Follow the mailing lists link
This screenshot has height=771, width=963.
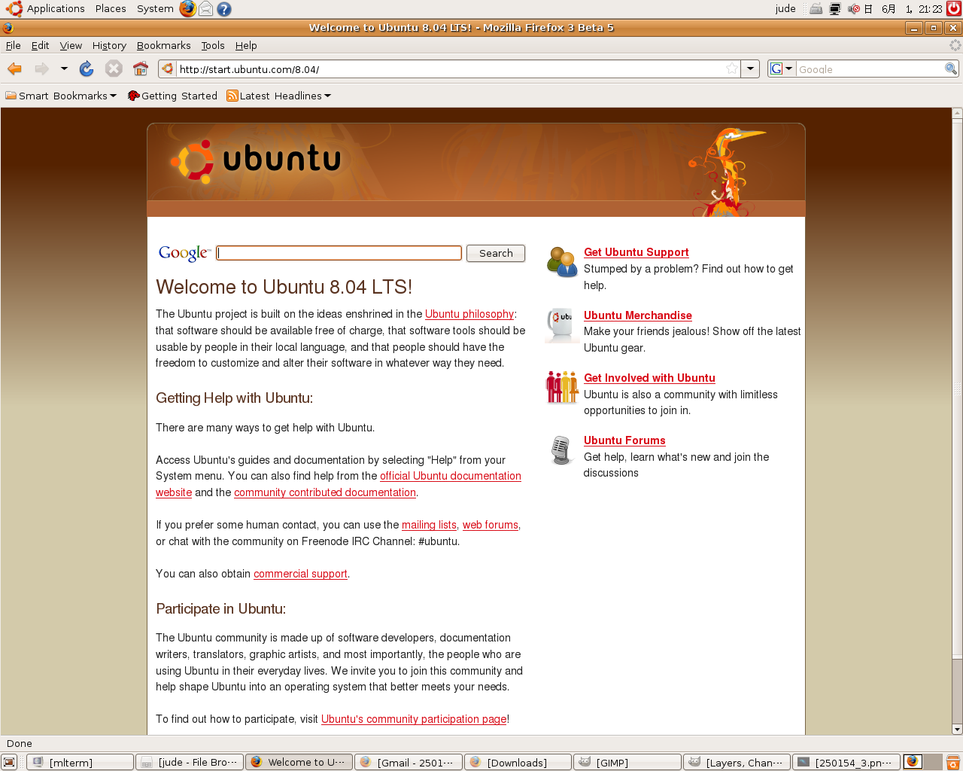(x=429, y=525)
